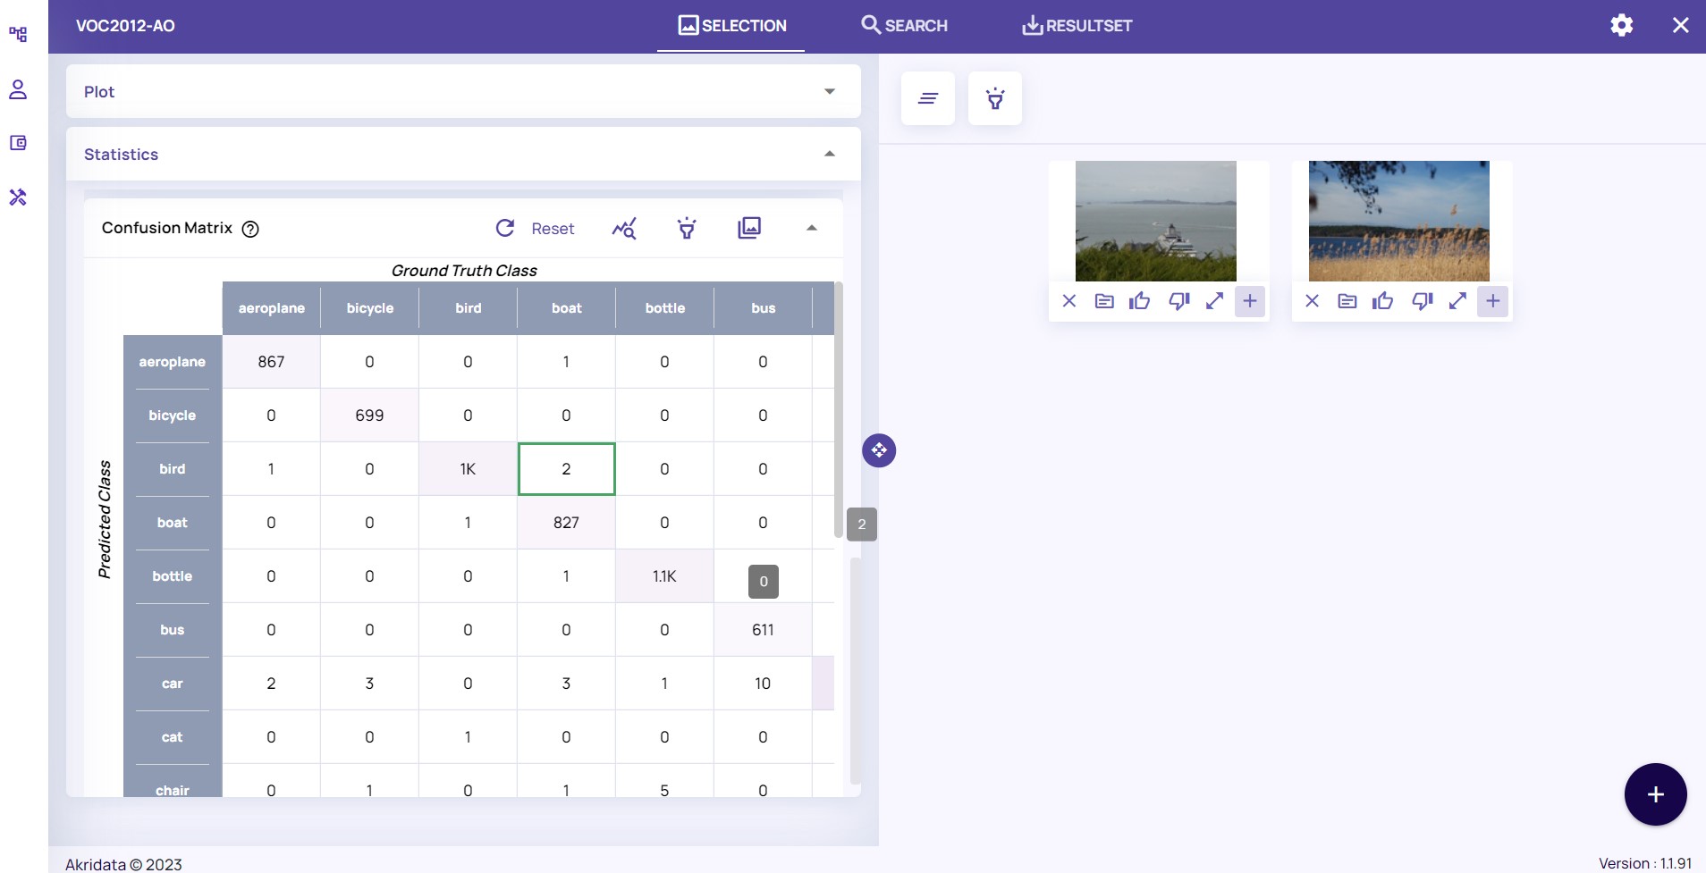Select the cell with value 10
The width and height of the screenshot is (1706, 873).
click(763, 684)
